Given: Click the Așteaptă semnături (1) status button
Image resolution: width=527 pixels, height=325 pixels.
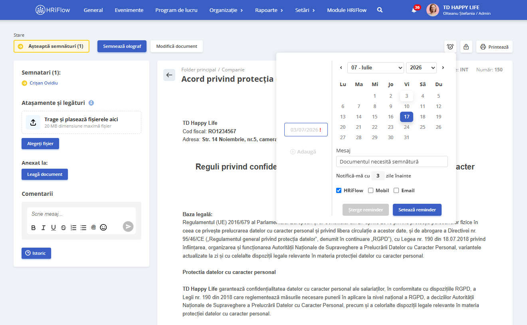Looking at the screenshot, I should [x=52, y=46].
